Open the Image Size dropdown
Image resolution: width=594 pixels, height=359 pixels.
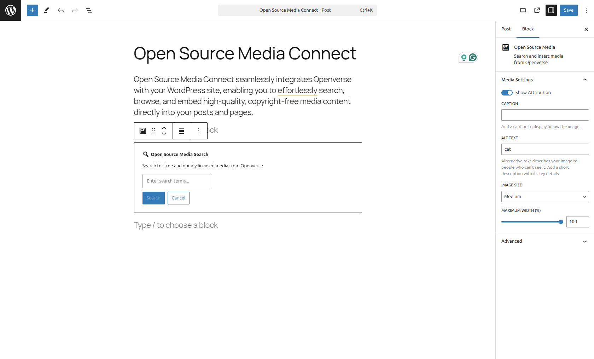pos(545,197)
